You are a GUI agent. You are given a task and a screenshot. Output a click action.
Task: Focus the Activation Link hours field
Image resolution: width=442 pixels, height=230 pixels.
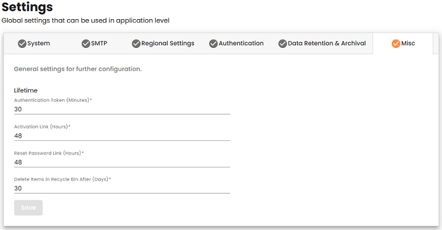pos(122,136)
